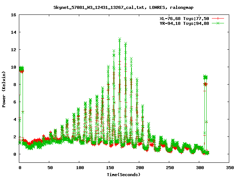Click the y-axis tick label 8
237x178 pixels.
click(x=15, y=85)
